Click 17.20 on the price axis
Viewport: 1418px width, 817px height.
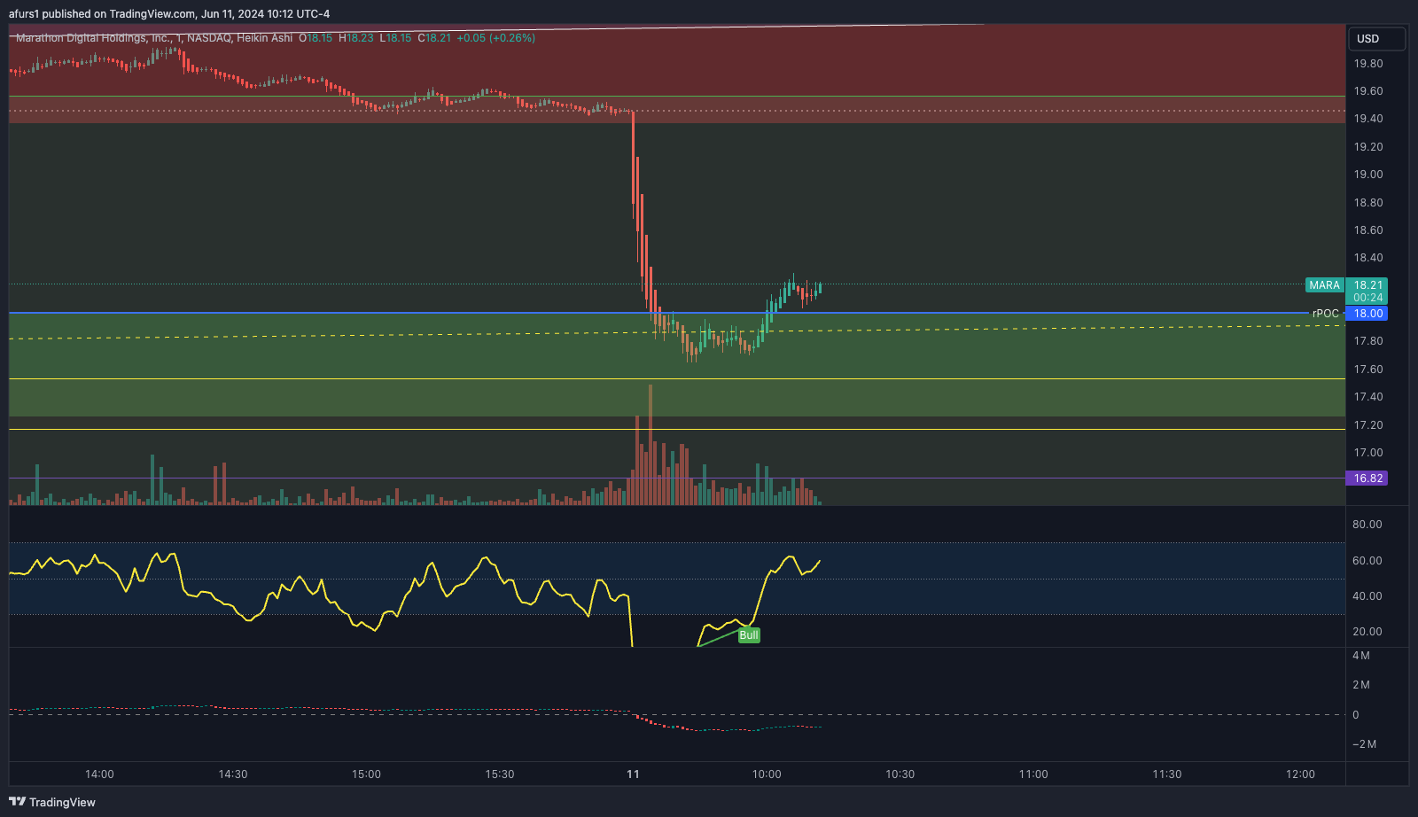[1368, 425]
